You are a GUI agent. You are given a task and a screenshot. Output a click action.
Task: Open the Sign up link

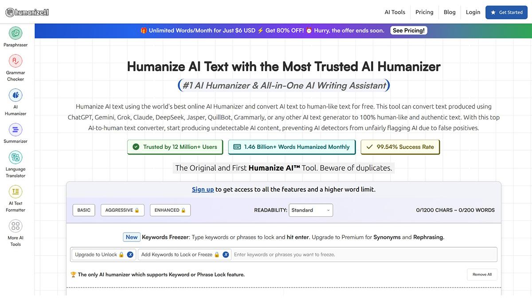click(x=203, y=189)
